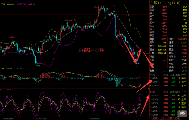Click the DEA -28.10 indicator label
This screenshot has height=120, width=189.
point(7,68)
